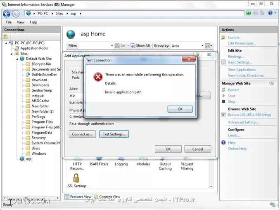This screenshot has height=210, width=280.
Task: Open the Help menu
Action: click(x=33, y=22)
